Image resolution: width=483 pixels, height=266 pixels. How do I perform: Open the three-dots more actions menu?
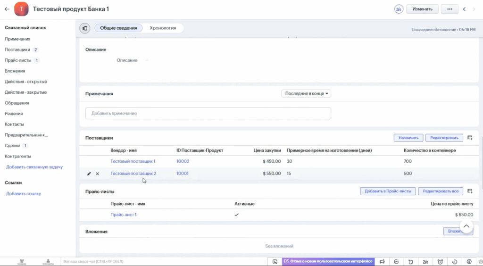[450, 9]
